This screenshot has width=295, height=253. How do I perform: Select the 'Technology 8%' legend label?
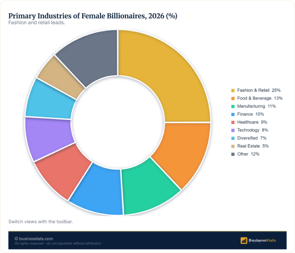(x=252, y=130)
